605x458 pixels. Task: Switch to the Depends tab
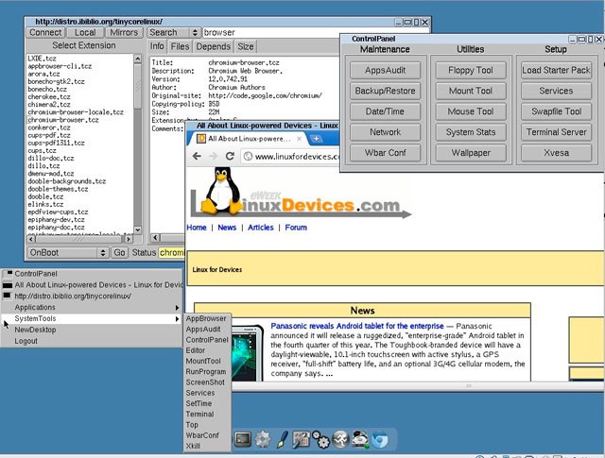(x=213, y=46)
